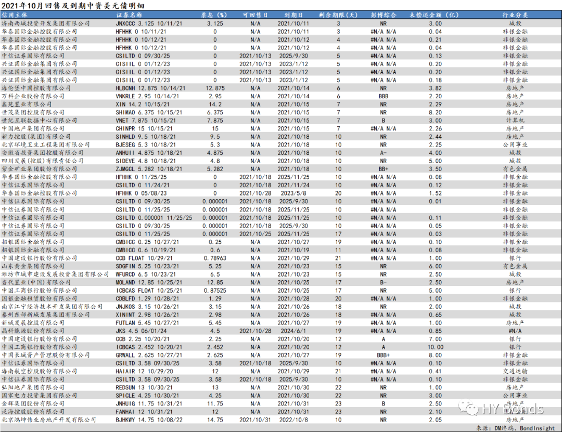562x432 pixels.
Task: Select the 行业分类 column header
Action: click(x=515, y=15)
